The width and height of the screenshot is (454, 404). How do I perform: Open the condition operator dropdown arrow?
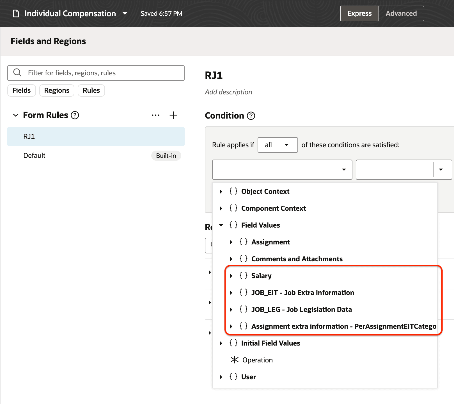(441, 170)
